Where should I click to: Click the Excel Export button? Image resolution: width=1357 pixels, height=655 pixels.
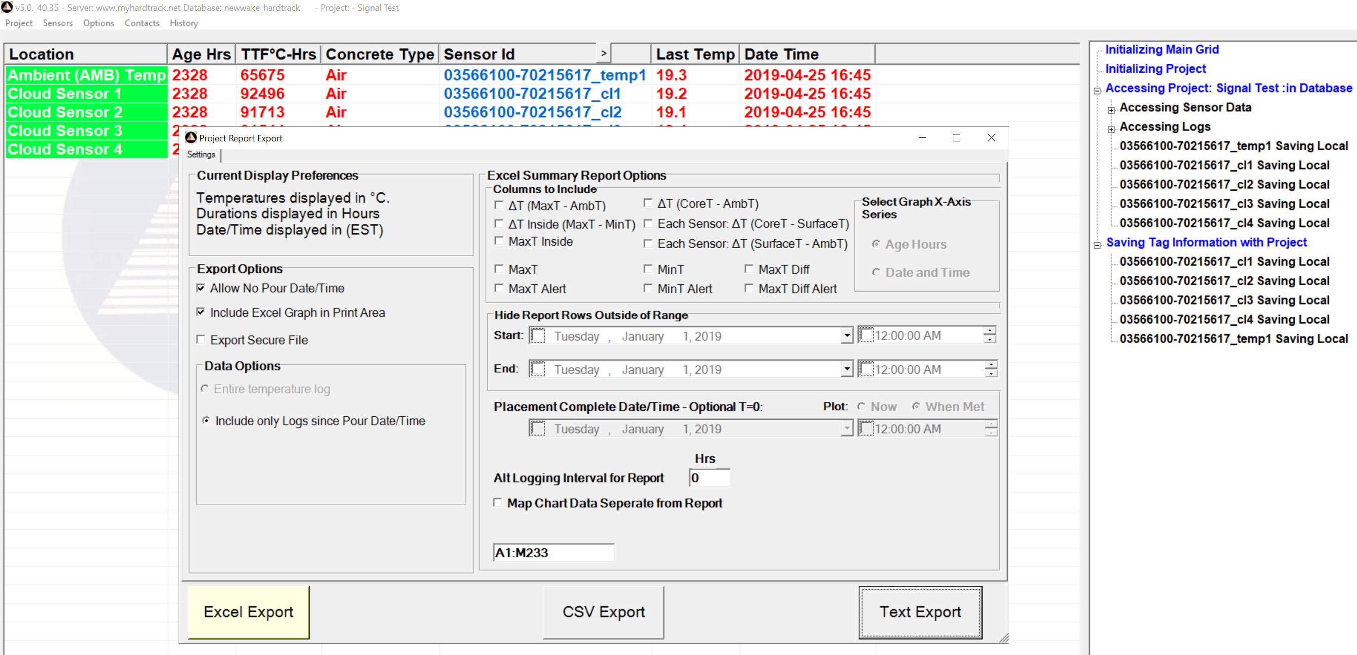click(248, 612)
